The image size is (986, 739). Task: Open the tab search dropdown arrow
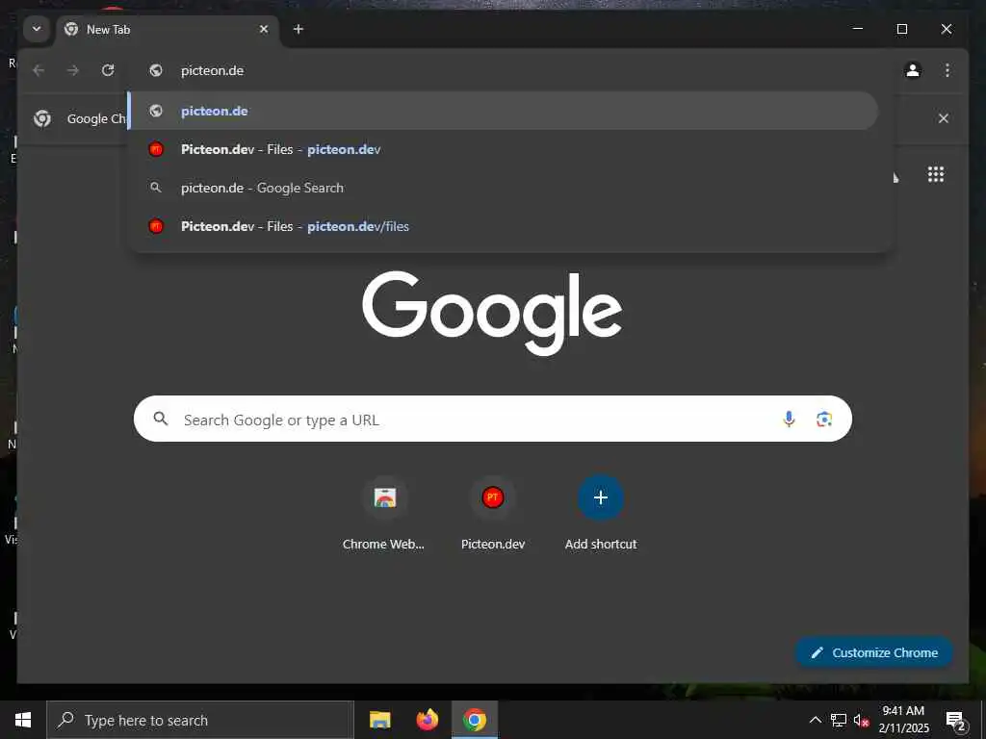(37, 29)
